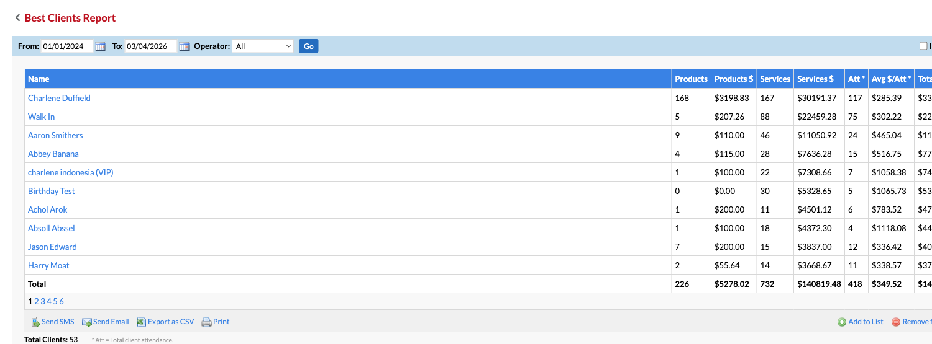Go back using Best Clients Report arrow
The height and width of the screenshot is (344, 932).
coord(17,18)
